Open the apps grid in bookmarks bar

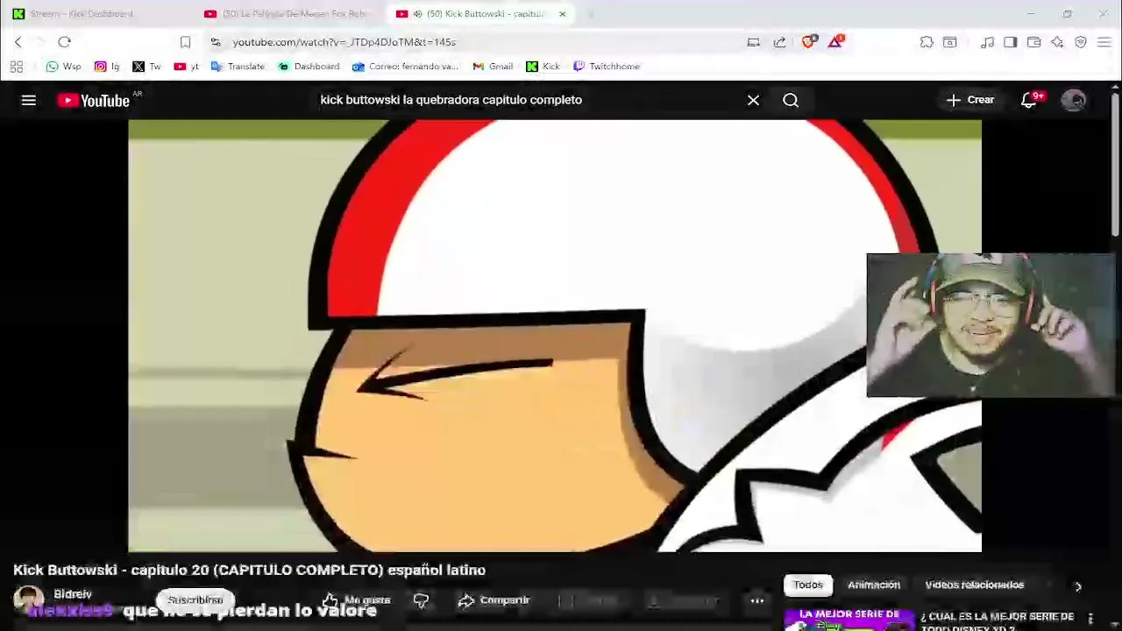17,67
